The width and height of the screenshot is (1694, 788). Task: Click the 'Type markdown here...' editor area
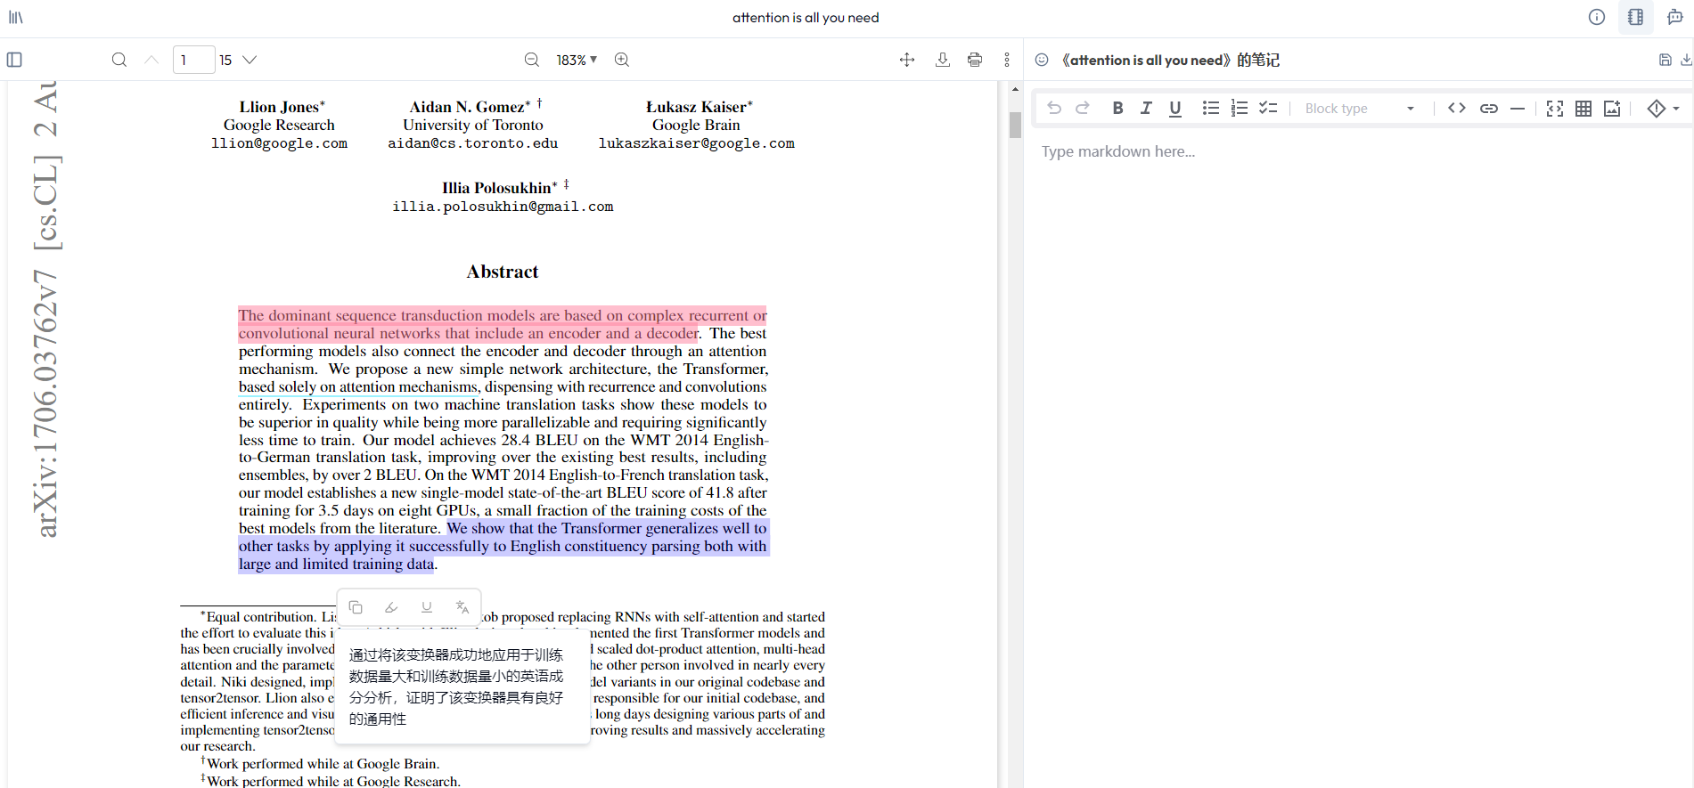point(1118,151)
